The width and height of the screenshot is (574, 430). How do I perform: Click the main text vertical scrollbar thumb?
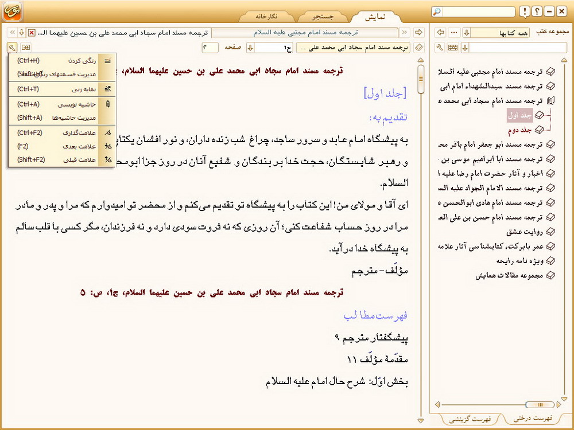click(421, 79)
